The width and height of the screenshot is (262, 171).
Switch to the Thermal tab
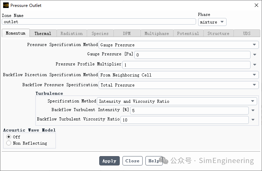pyautogui.click(x=43, y=33)
